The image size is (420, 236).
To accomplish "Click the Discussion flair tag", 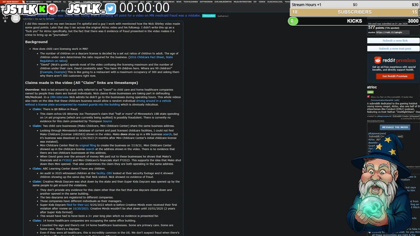I will [x=209, y=16].
